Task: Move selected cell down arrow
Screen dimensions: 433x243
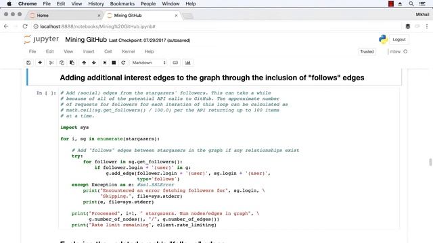Action: [94, 63]
